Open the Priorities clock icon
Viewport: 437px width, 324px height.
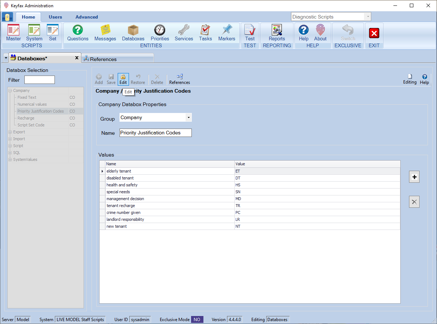coord(160,30)
